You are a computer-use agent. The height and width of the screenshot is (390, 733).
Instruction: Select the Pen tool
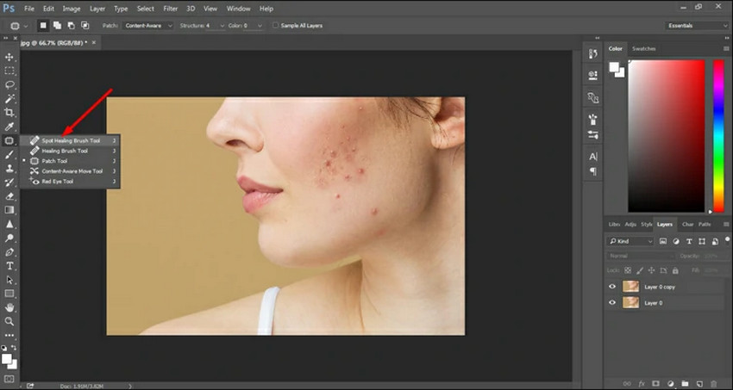[x=9, y=252]
